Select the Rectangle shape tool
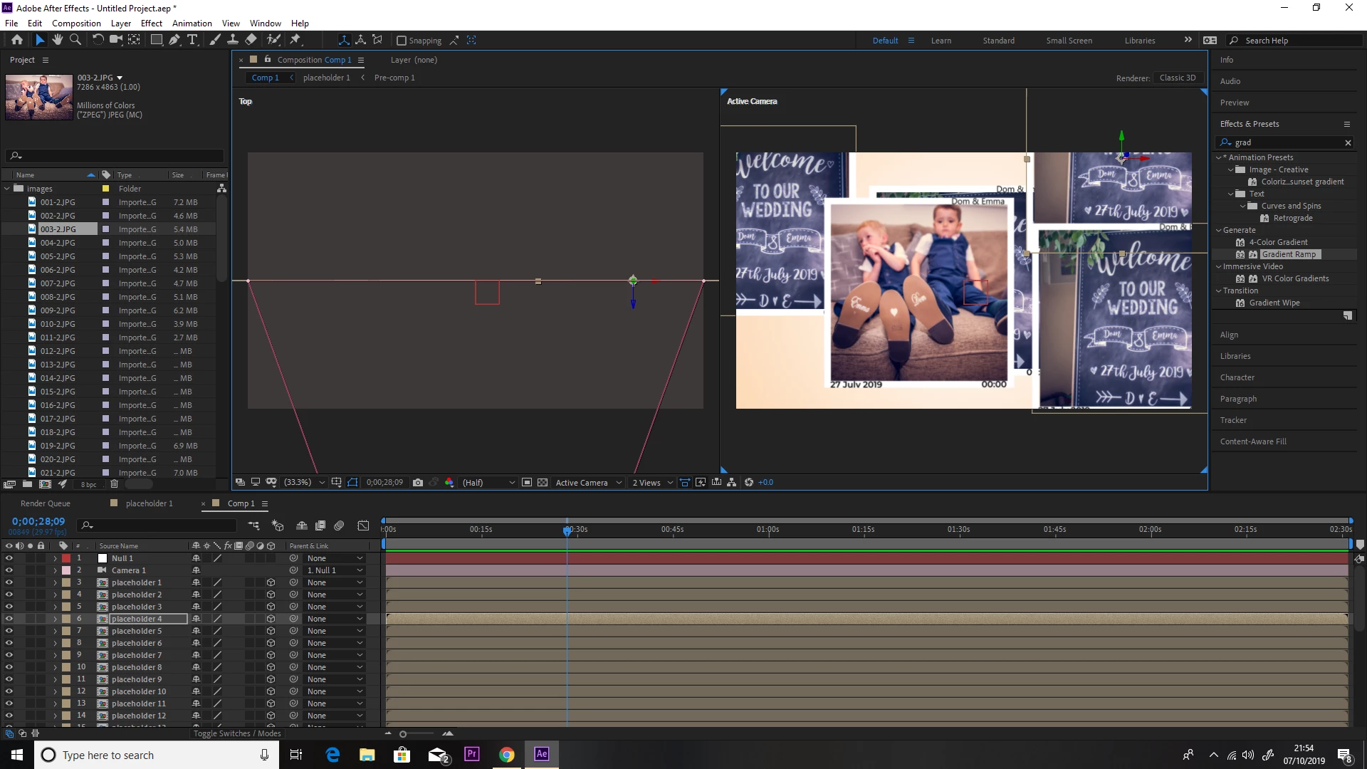1367x769 pixels. coord(156,40)
